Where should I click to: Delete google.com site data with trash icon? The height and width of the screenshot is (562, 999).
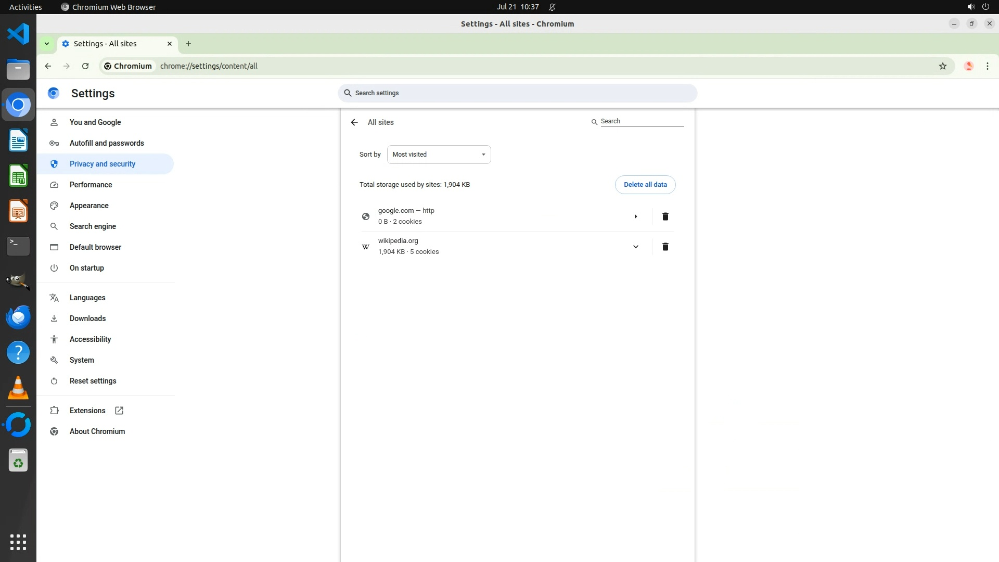(x=665, y=216)
